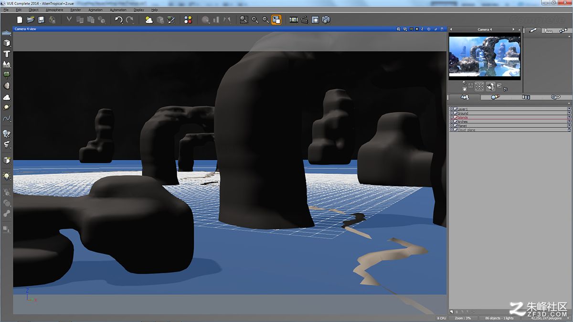Open the File menu

(6, 10)
